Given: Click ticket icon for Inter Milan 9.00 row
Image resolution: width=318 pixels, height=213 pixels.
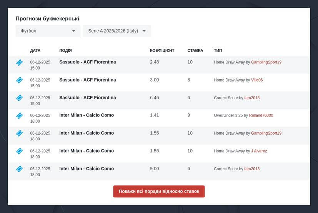Looking at the screenshot, I should (x=19, y=169).
